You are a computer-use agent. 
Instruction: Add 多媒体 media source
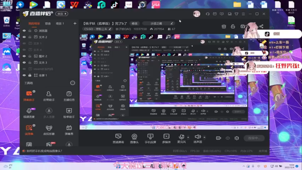point(166,138)
